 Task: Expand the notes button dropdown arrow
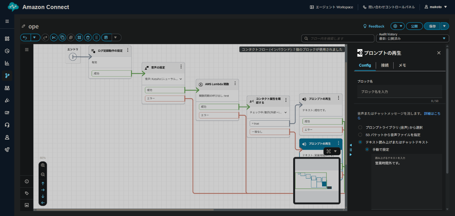point(116,37)
